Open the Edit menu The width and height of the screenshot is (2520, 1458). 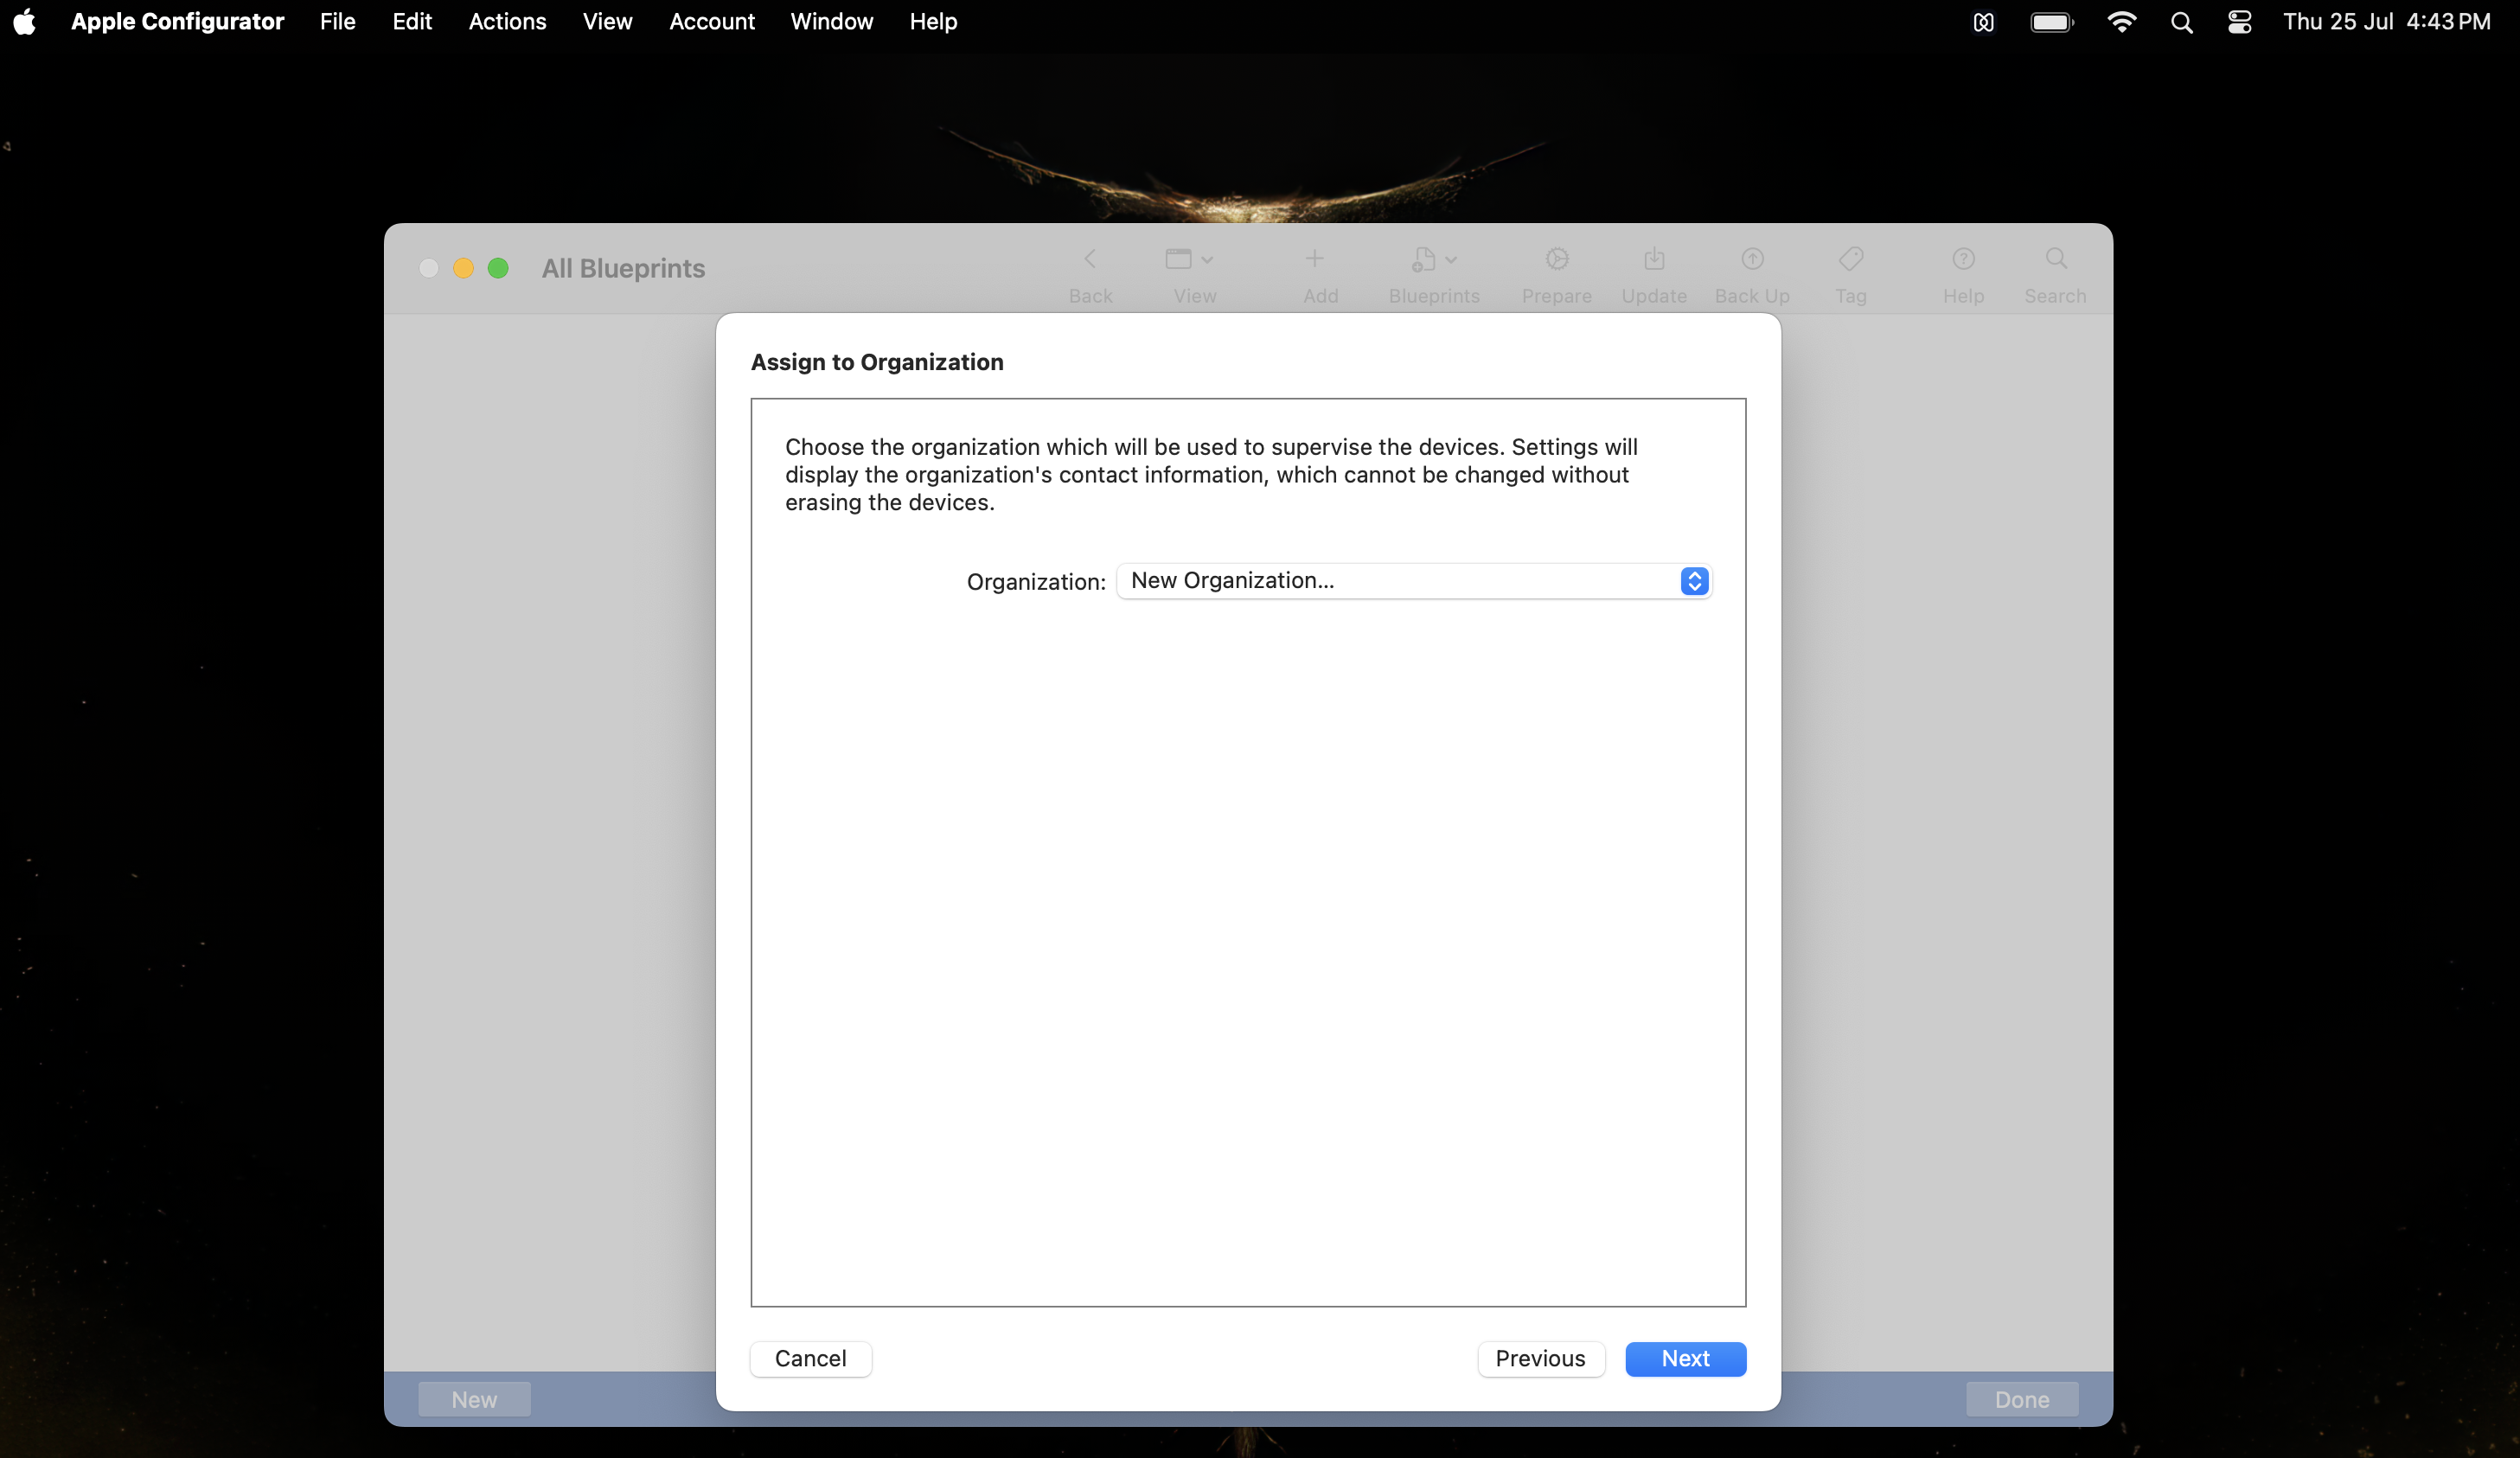tap(411, 21)
